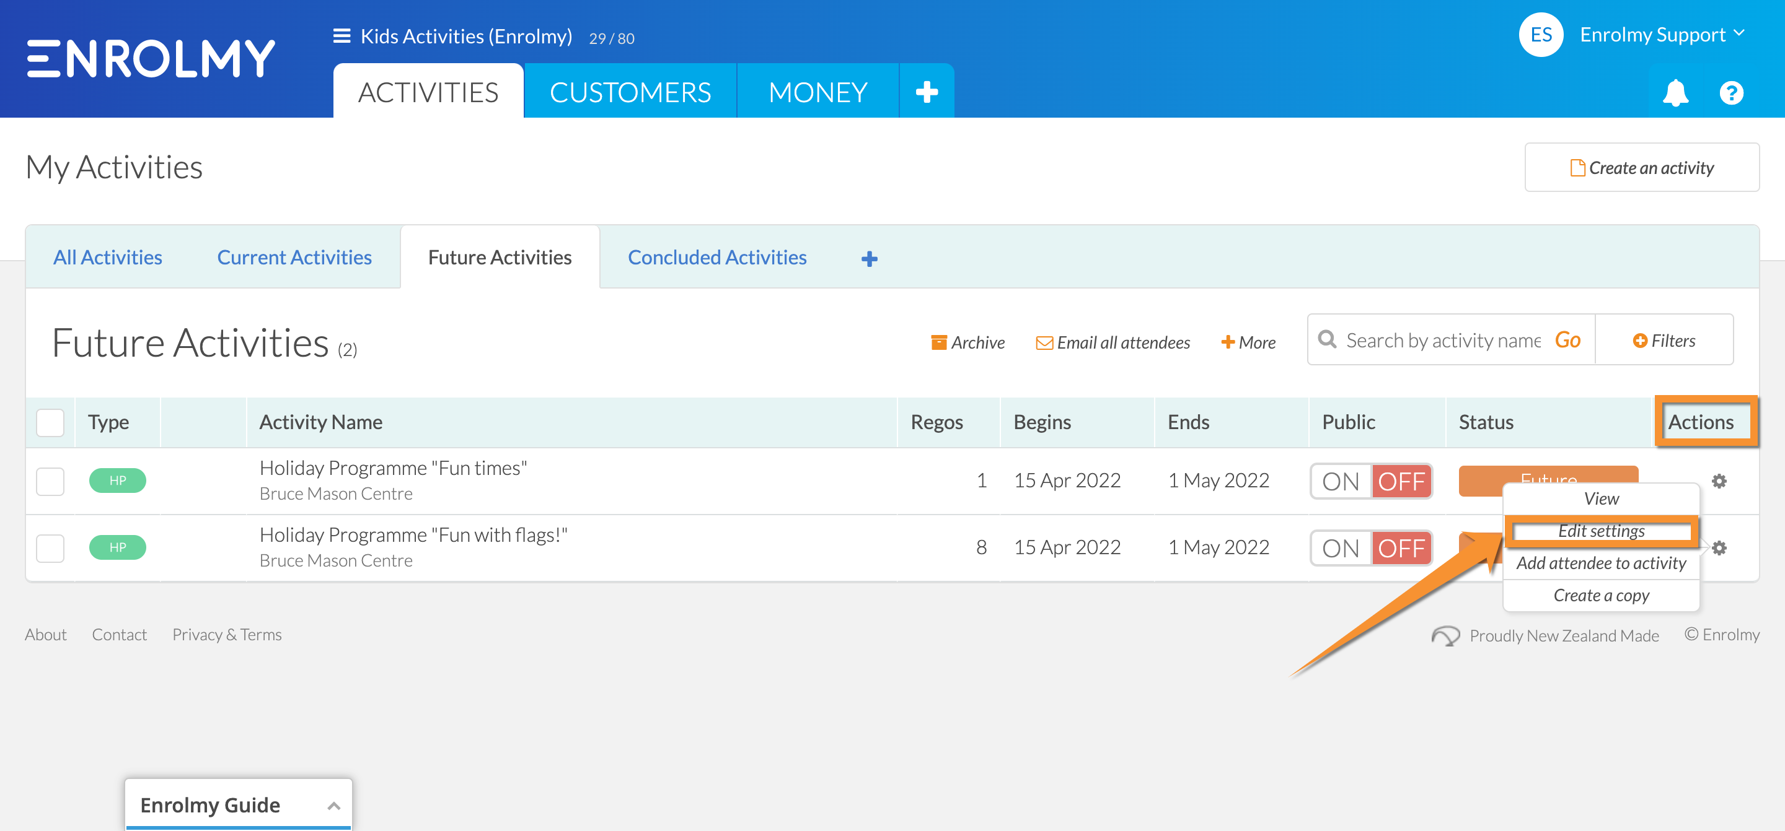Image resolution: width=1785 pixels, height=831 pixels.
Task: Open notifications bell
Action: [x=1675, y=93]
